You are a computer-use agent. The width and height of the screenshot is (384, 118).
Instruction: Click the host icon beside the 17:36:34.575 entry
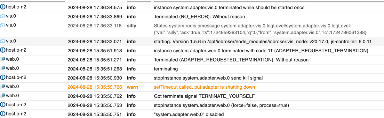[x=3, y=7]
